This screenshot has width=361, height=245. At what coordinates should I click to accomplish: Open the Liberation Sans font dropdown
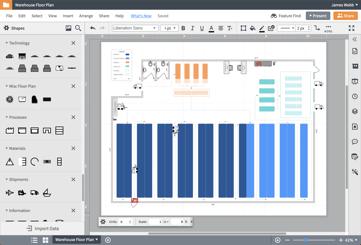(135, 28)
